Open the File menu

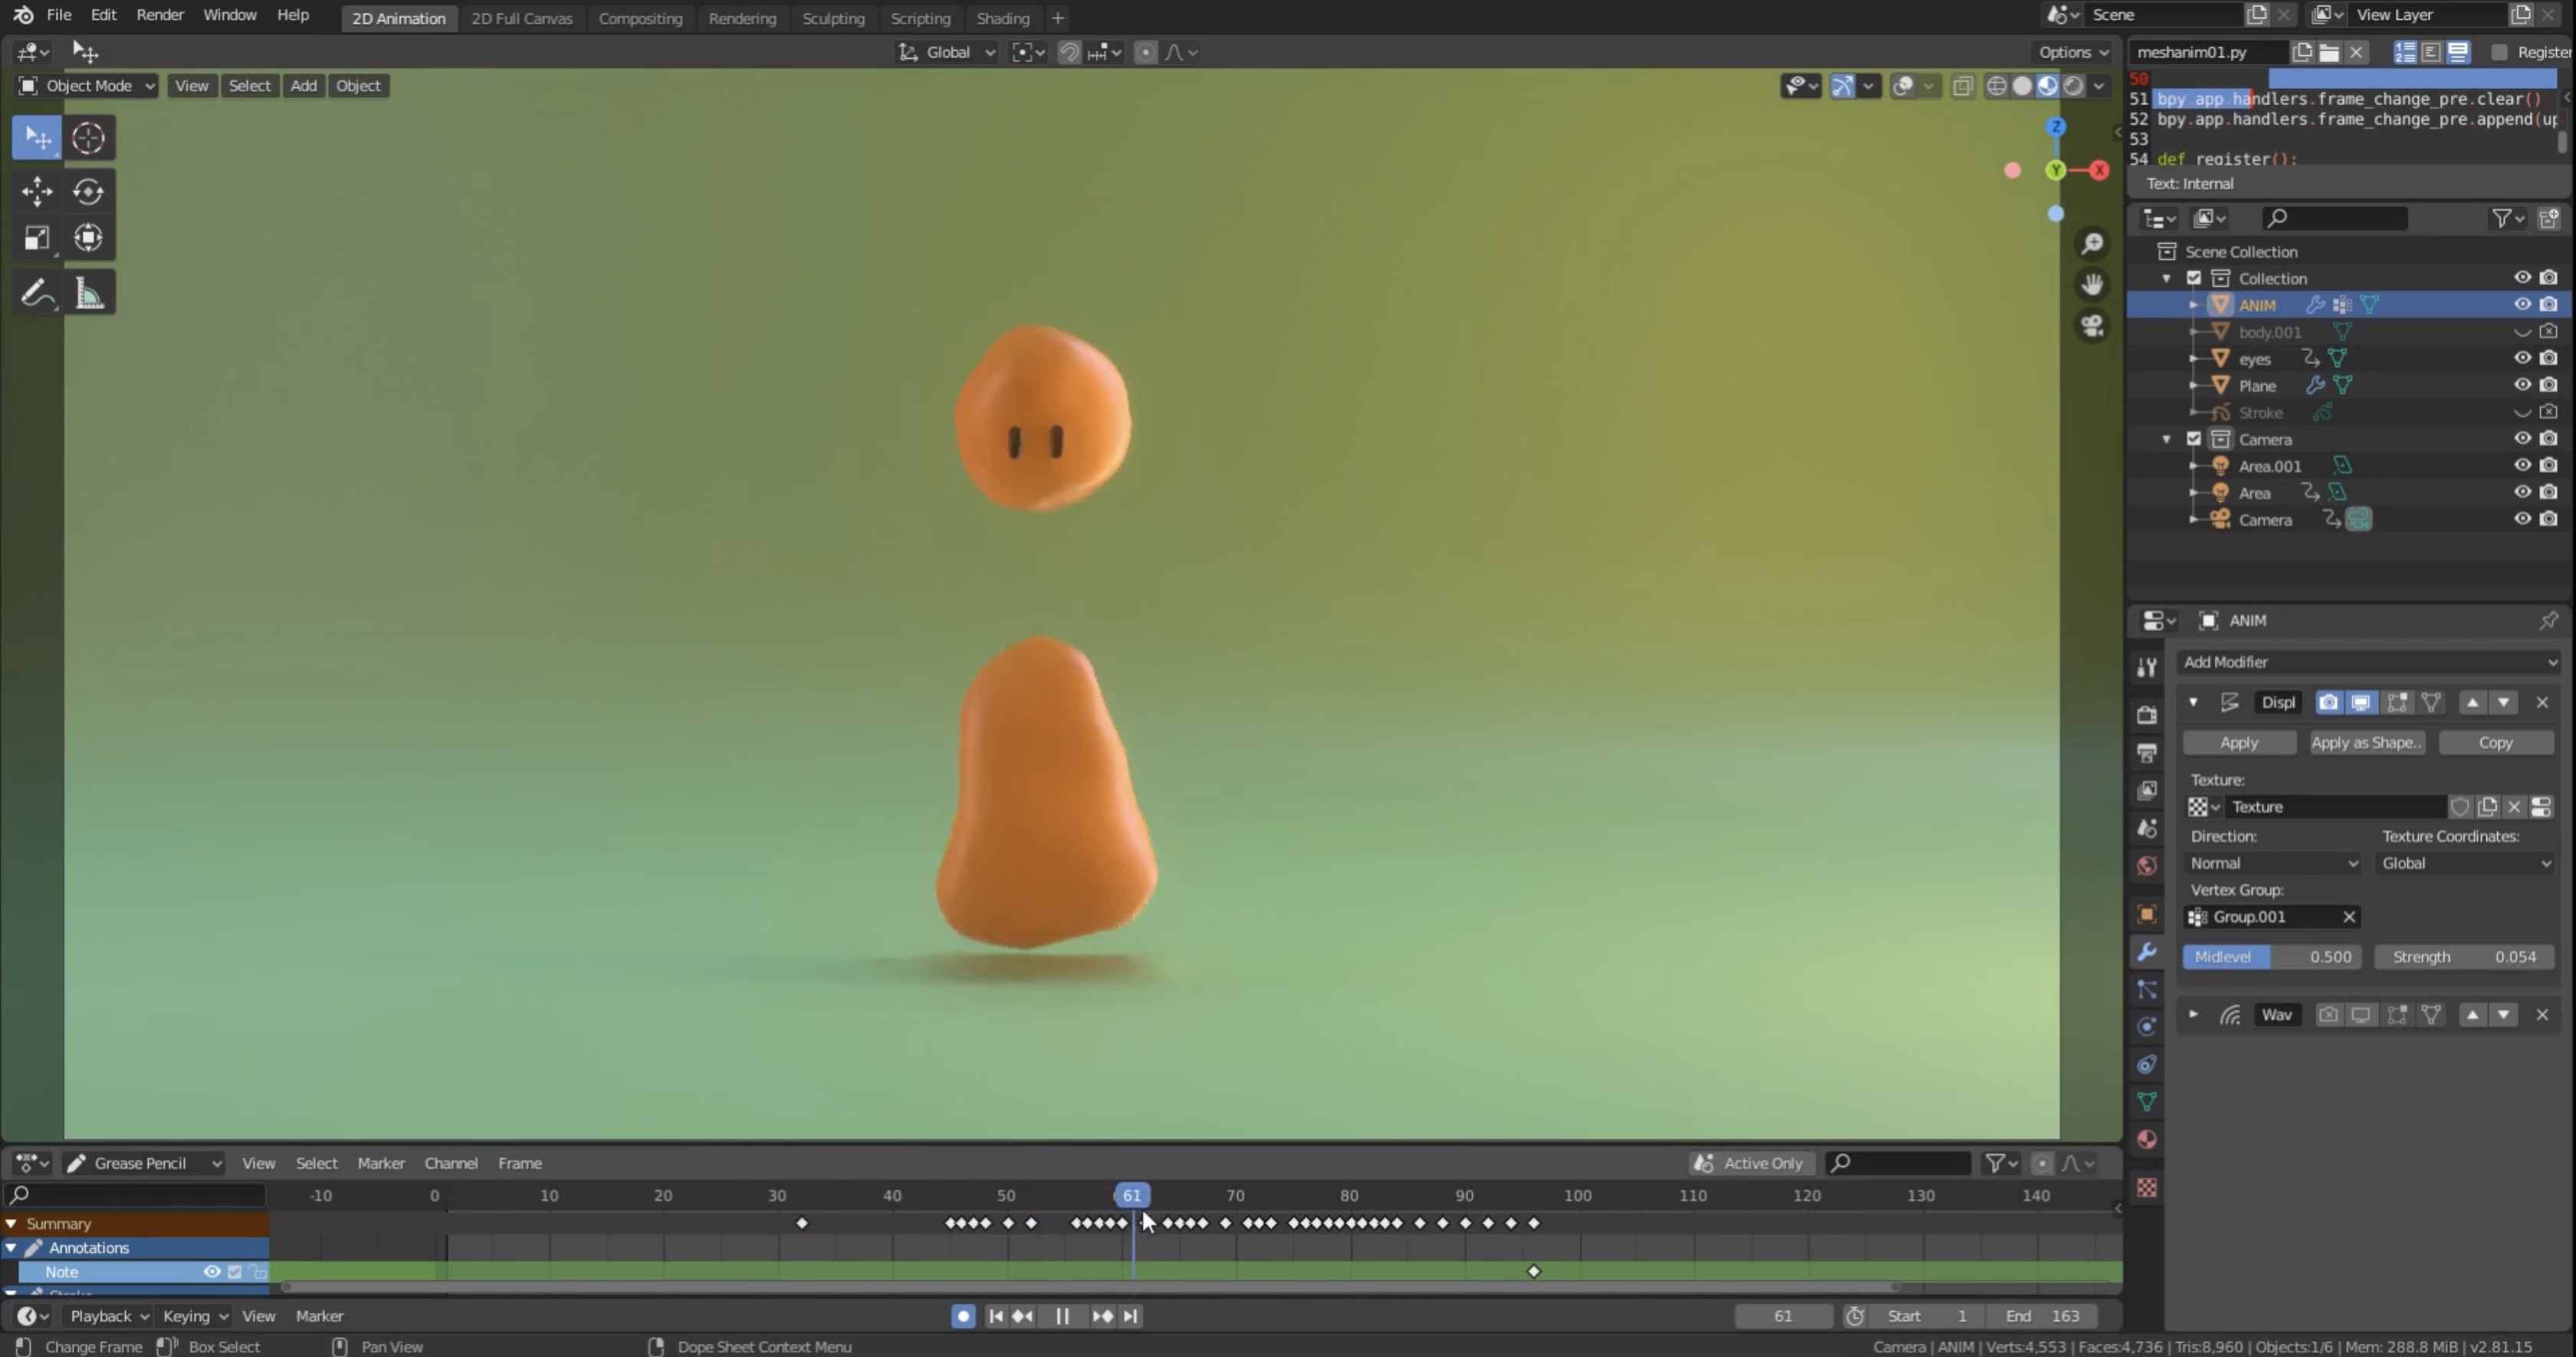pos(59,15)
